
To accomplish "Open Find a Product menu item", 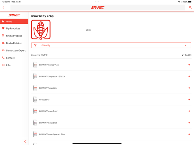I will (14, 36).
